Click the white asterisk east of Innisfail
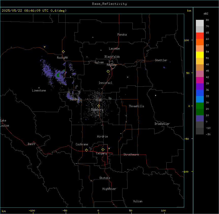219x214 pixels. pos(128,77)
